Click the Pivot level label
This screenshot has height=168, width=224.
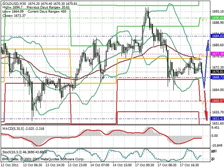[205, 56]
